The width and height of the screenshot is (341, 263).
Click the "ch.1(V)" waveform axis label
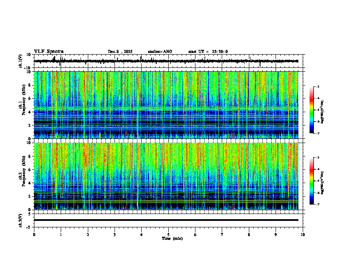pyautogui.click(x=21, y=61)
